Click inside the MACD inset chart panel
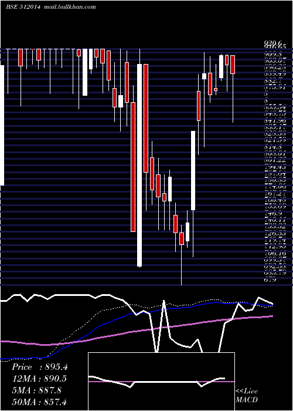The height and width of the screenshot is (411, 293). tap(161, 382)
